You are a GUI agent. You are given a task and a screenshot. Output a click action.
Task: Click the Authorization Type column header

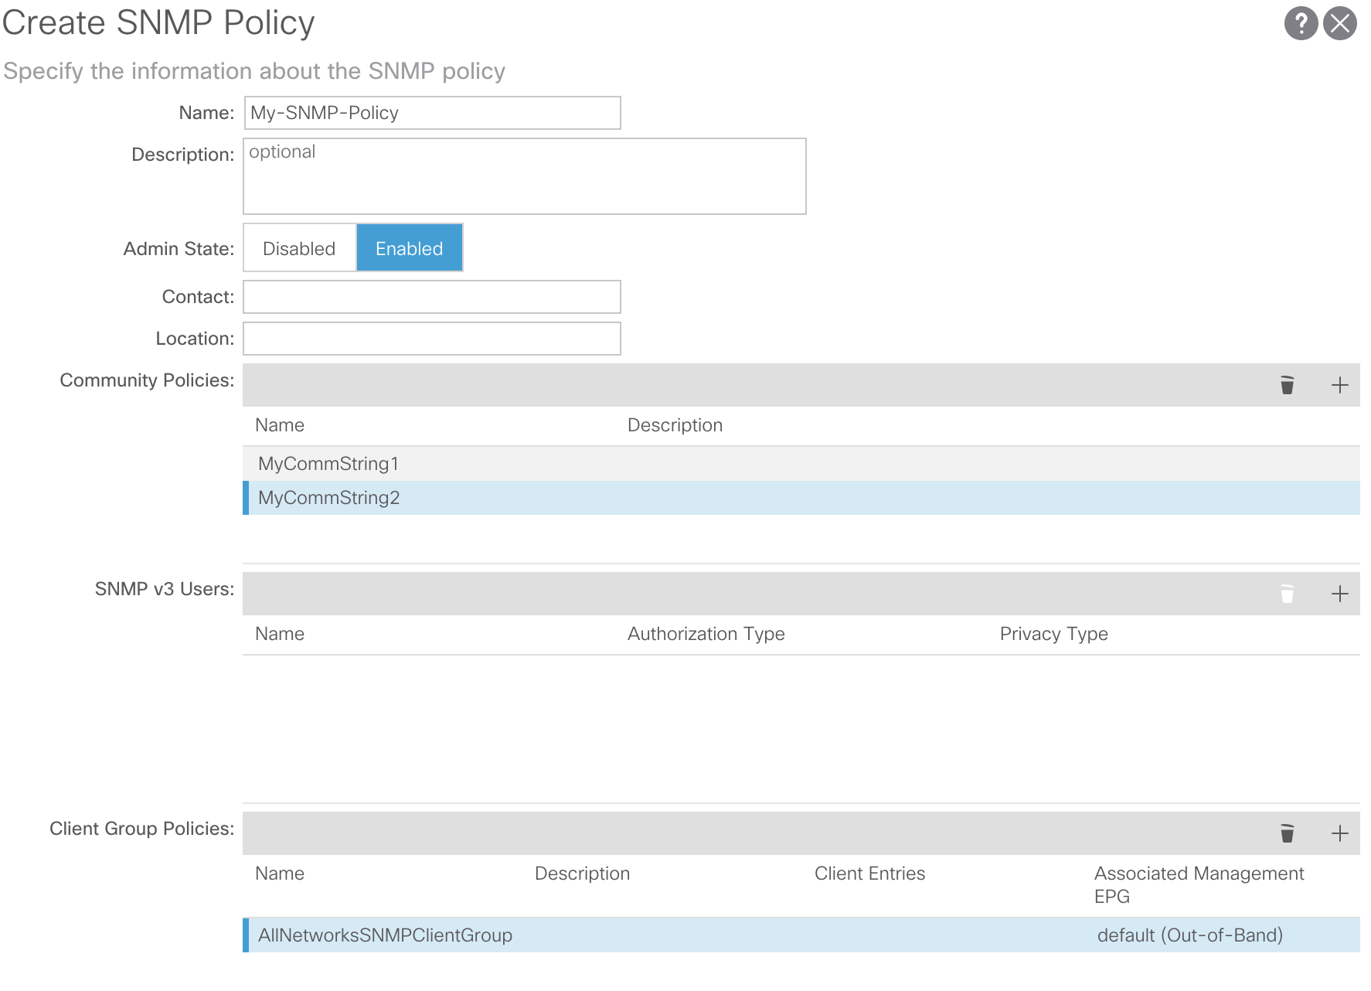tap(706, 634)
